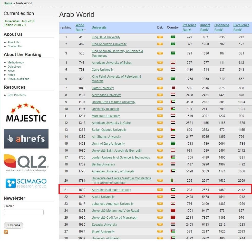Open details icon for Benha University

(x=160, y=164)
